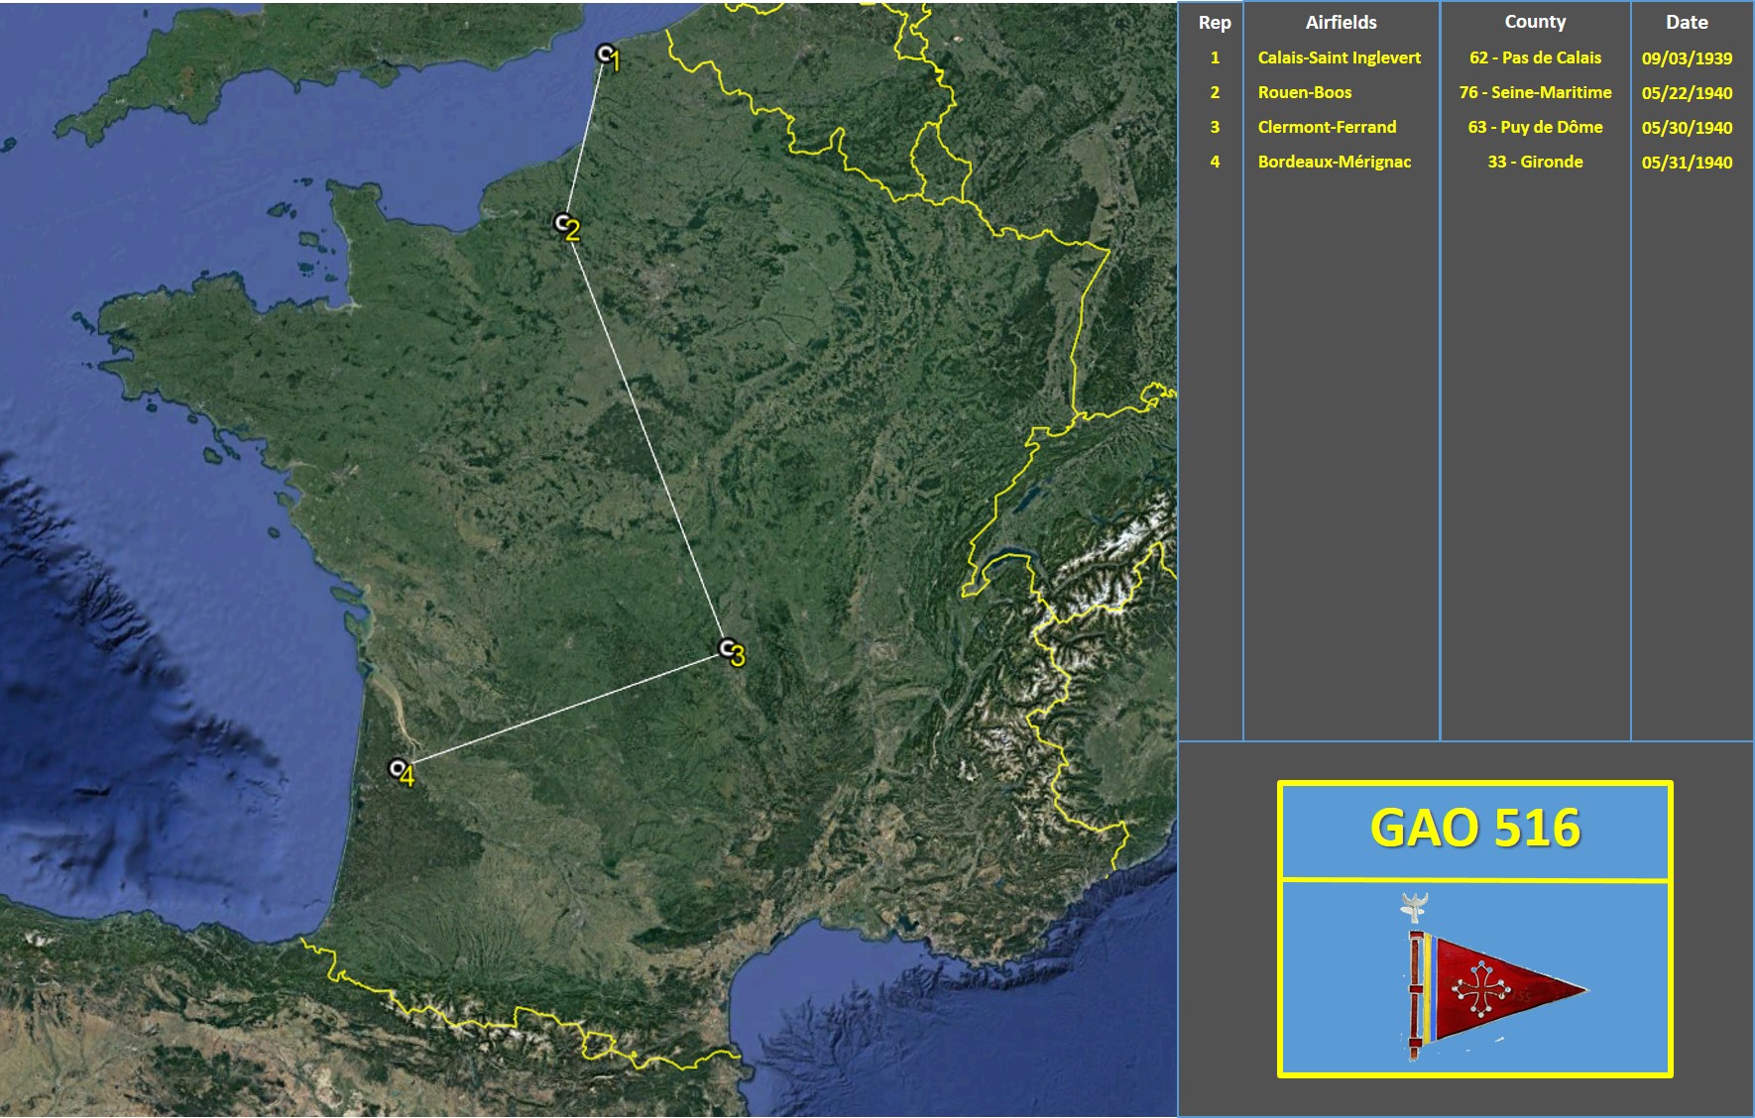
Task: Click map marker 2 at Rouen
Action: click(562, 223)
